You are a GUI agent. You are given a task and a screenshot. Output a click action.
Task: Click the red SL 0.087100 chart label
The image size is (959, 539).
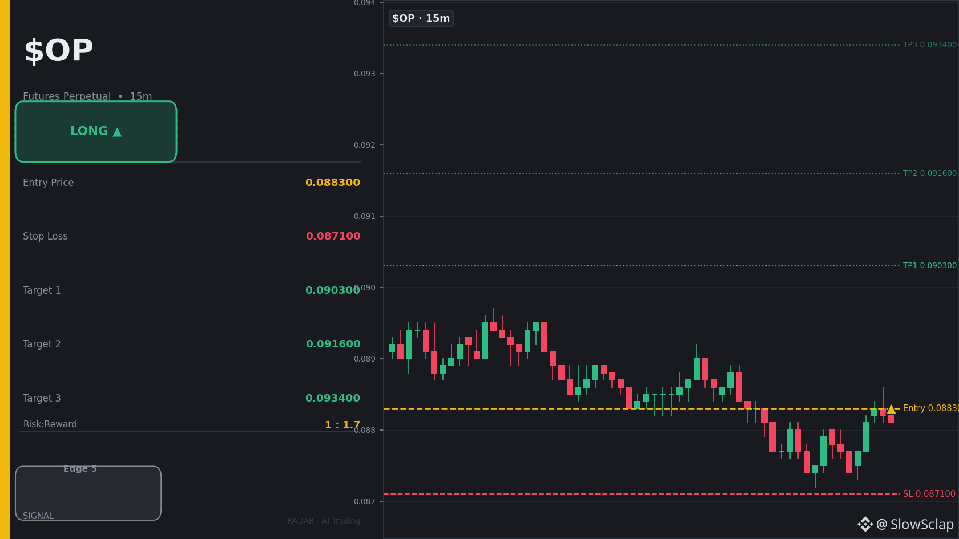[929, 494]
